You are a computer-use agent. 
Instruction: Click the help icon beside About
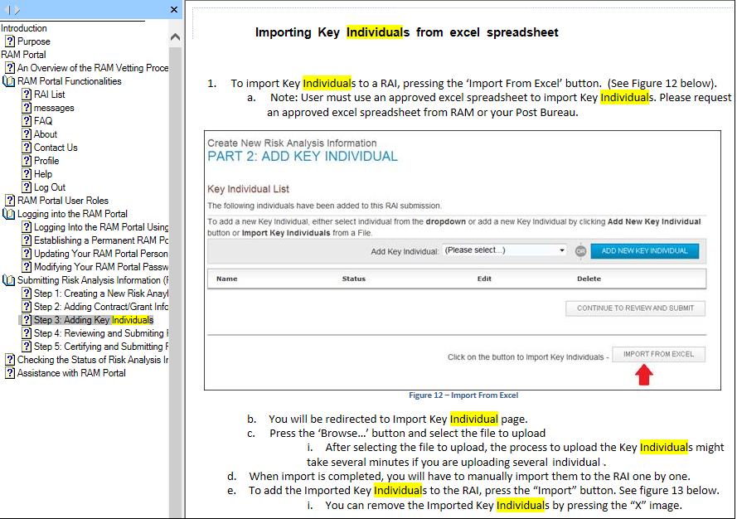[x=27, y=134]
